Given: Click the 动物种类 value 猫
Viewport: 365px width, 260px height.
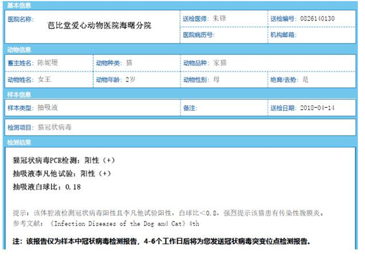Looking at the screenshot, I should [129, 63].
